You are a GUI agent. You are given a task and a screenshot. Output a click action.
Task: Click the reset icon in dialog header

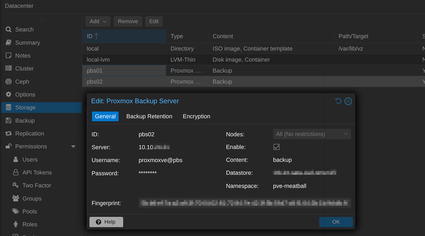click(x=338, y=101)
